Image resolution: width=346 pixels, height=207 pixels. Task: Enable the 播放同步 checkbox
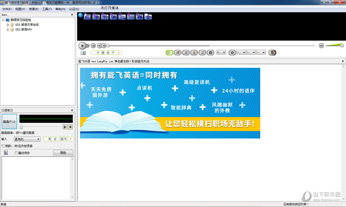[x=16, y=153]
